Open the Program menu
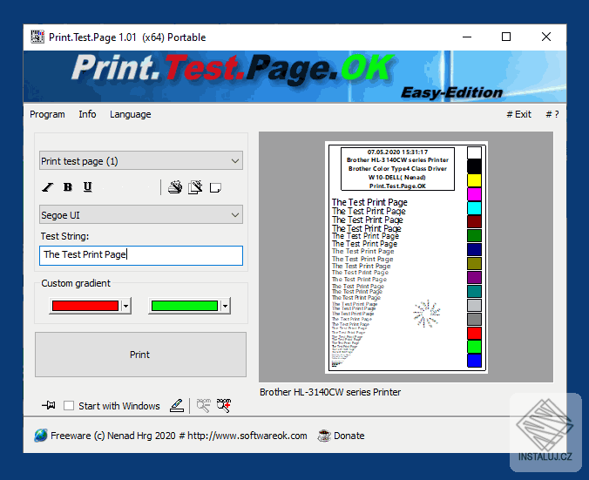 pos(47,114)
